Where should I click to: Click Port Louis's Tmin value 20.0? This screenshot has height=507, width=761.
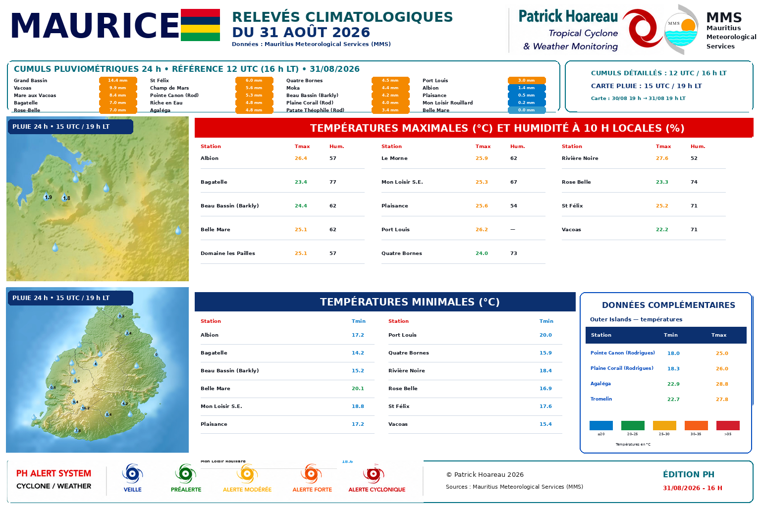[545, 335]
